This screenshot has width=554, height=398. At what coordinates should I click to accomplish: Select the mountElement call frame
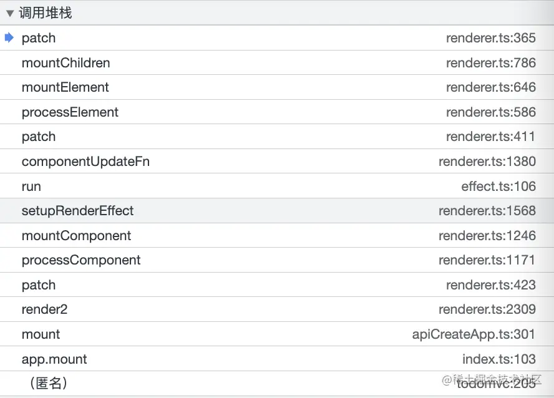(65, 87)
